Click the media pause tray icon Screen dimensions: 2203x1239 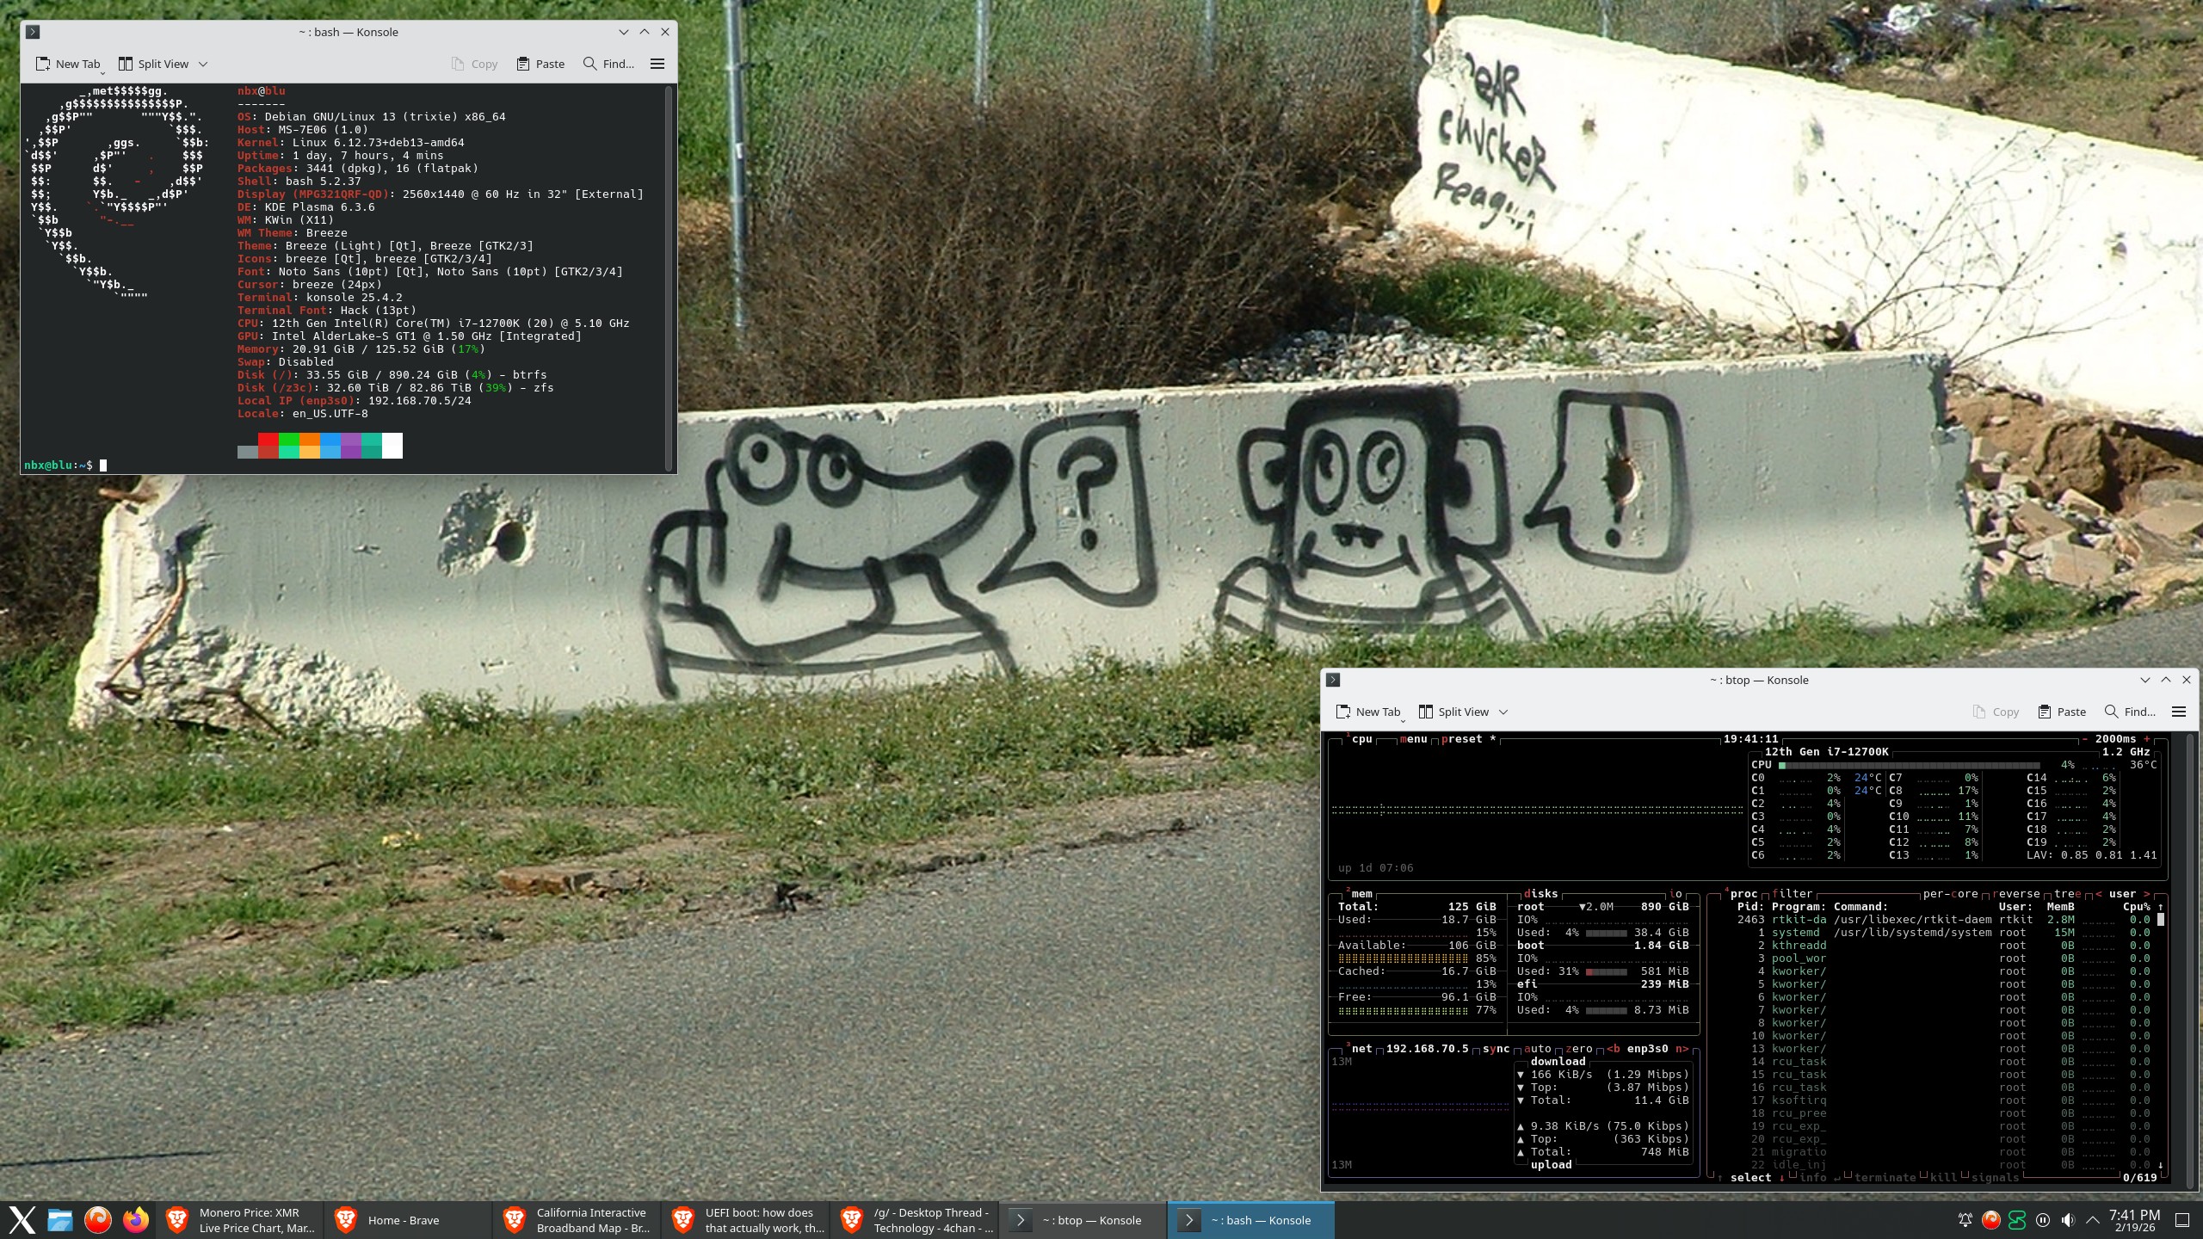pyautogui.click(x=2043, y=1220)
